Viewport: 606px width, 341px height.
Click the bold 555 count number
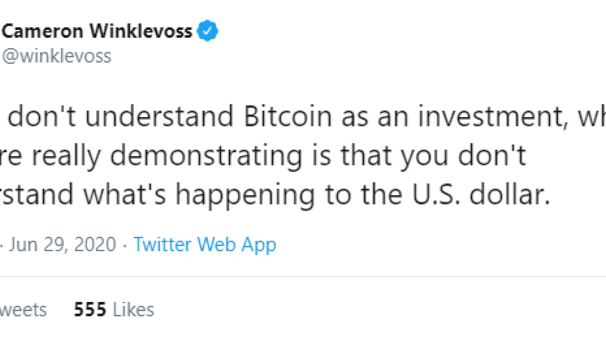coord(90,310)
